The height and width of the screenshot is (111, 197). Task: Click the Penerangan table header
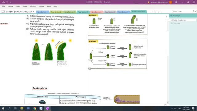pyautogui.click(x=81, y=97)
